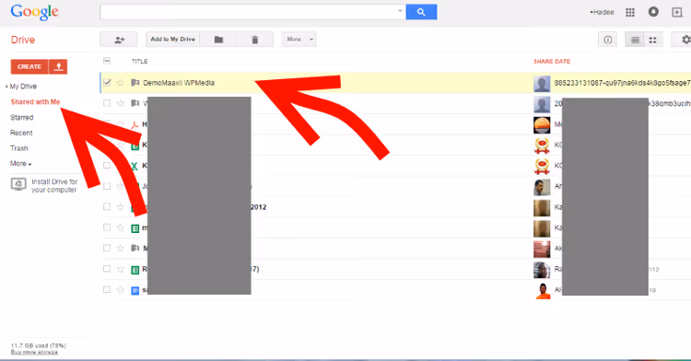
Task: Show the details info pane icon
Action: (x=608, y=40)
